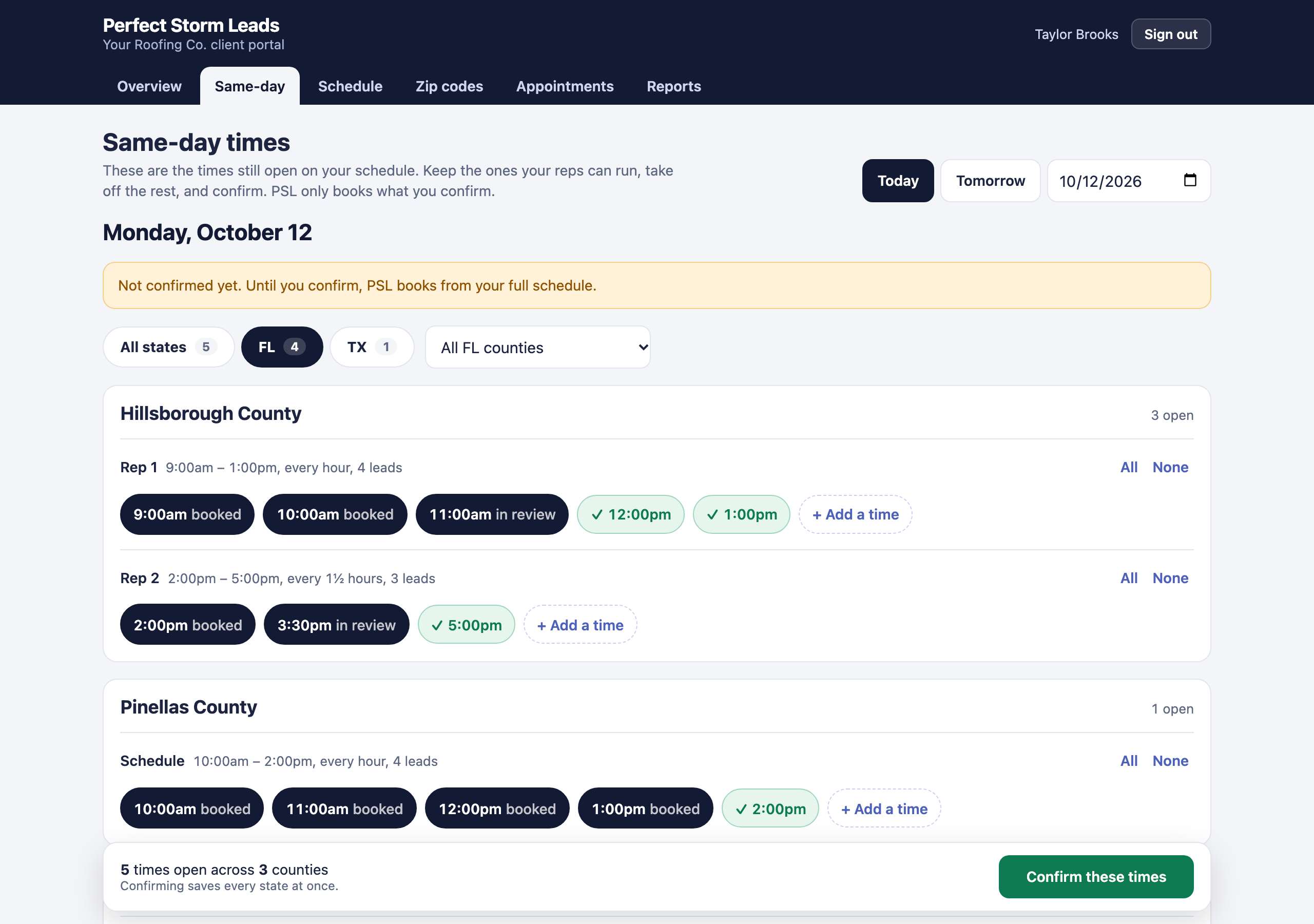This screenshot has height=924, width=1314.
Task: Add a time for Hillsborough Rep 1
Action: point(855,514)
